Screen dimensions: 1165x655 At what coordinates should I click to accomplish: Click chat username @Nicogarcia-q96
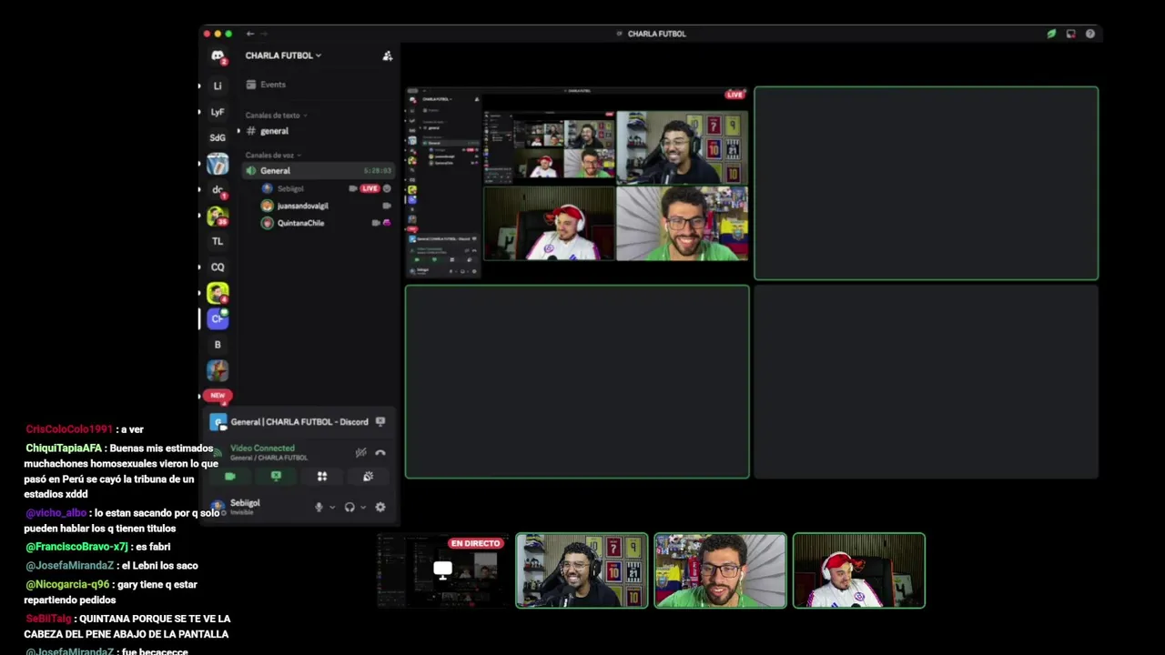[67, 585]
